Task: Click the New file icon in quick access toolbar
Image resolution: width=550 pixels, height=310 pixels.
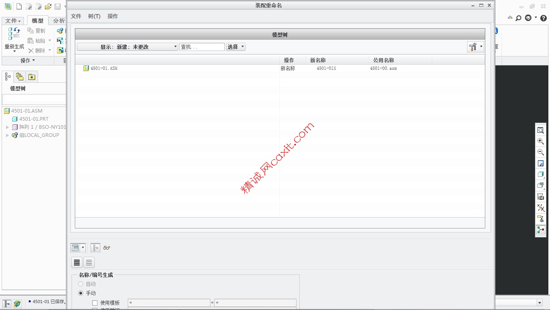Action: 19,6
